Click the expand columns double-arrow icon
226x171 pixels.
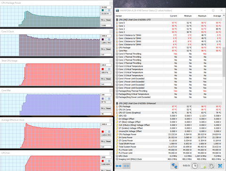(x=119, y=166)
